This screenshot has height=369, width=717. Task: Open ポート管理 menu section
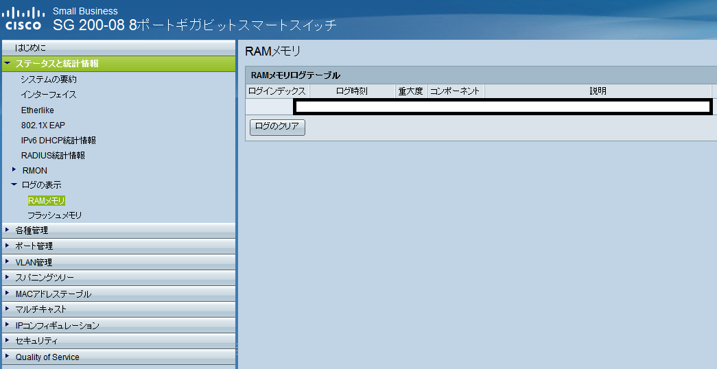coord(119,246)
